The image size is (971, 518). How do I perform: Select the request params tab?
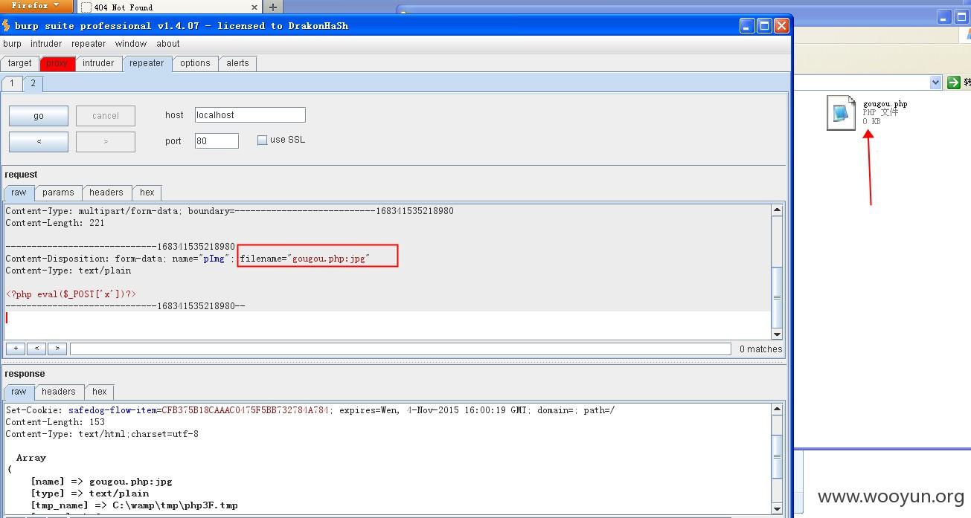click(58, 192)
